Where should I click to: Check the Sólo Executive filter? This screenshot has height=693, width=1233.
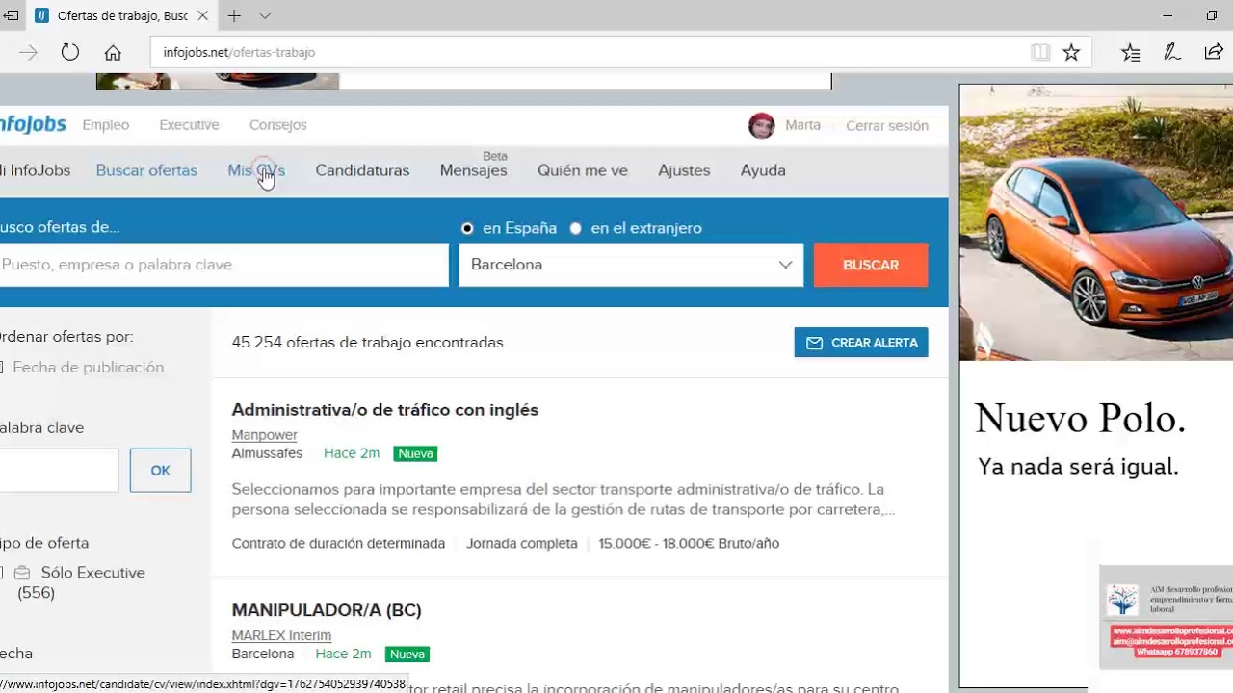pos(0,573)
